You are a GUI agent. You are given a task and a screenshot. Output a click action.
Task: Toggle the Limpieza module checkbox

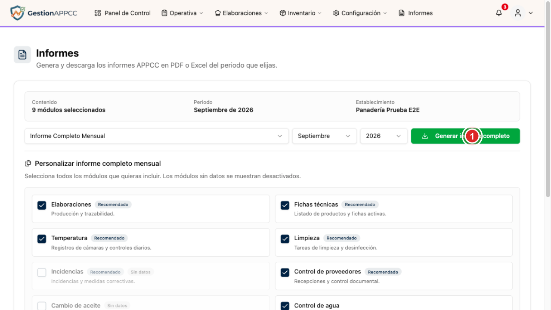click(285, 239)
